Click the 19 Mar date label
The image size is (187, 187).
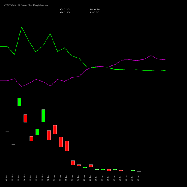click(6, 178)
